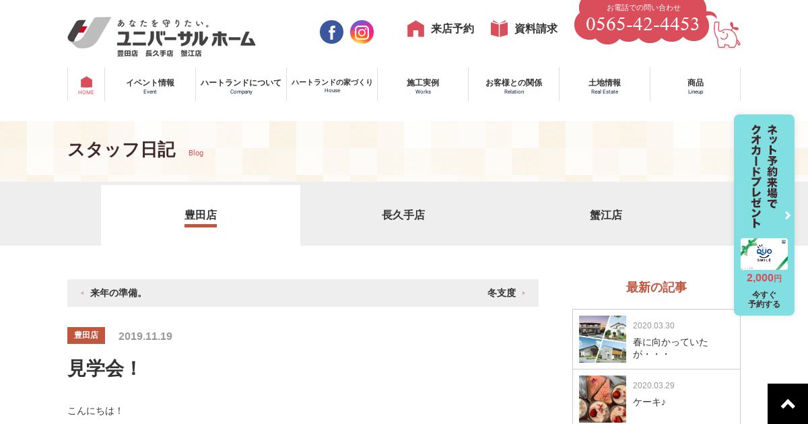Open the Instagram profile icon
The height and width of the screenshot is (424, 808).
[362, 32]
